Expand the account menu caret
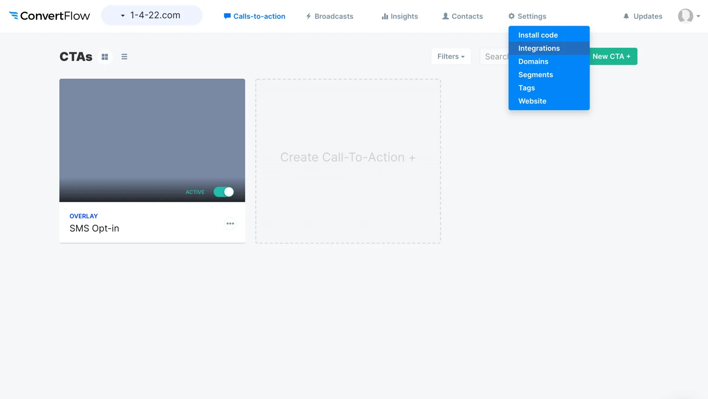 pos(698,16)
